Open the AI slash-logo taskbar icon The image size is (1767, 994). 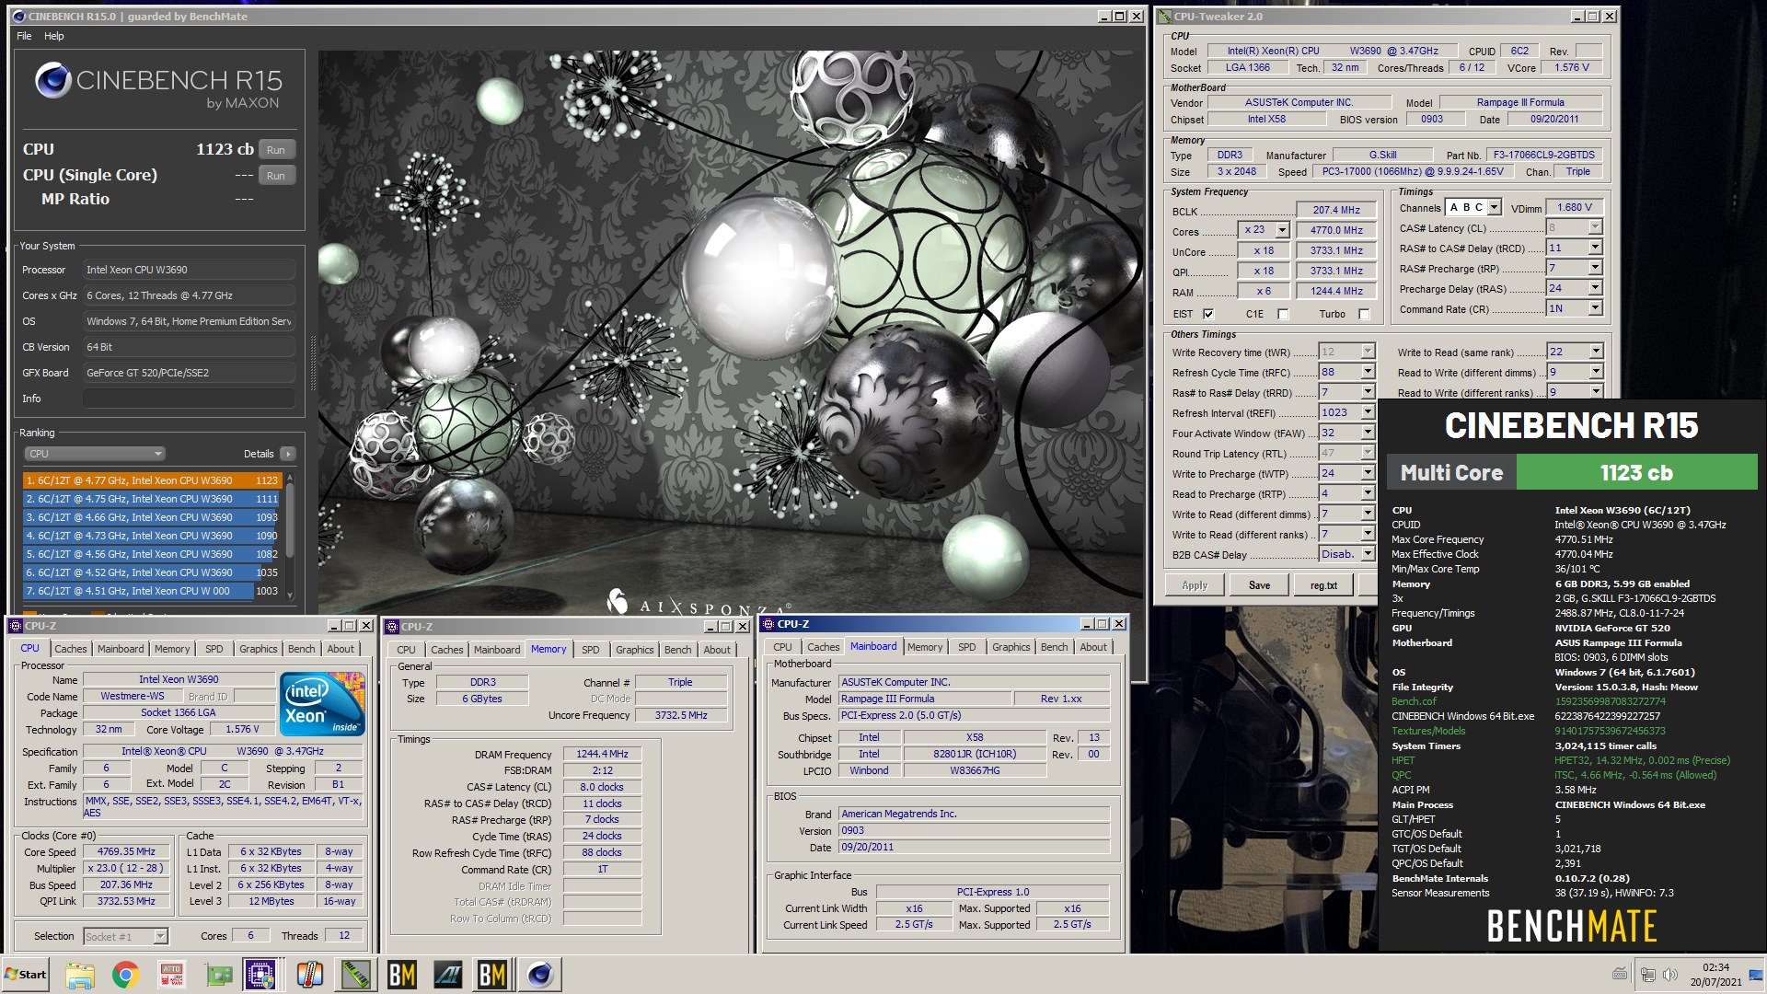(x=447, y=975)
